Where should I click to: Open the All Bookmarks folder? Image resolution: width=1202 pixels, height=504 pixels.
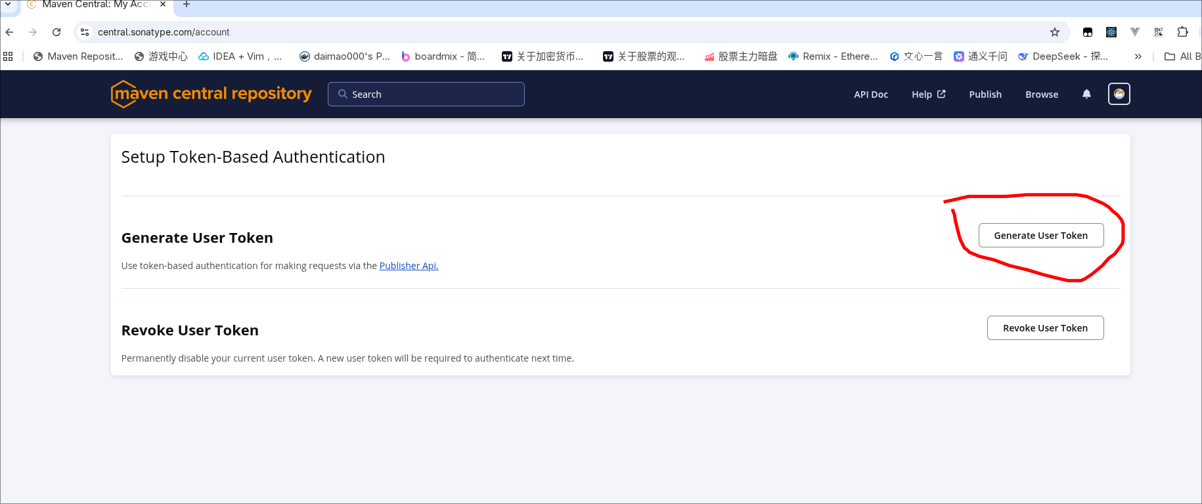pos(1183,56)
